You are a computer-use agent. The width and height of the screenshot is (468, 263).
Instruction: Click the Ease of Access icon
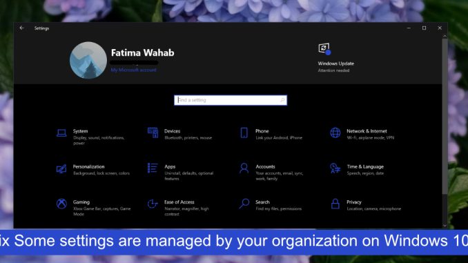point(153,204)
